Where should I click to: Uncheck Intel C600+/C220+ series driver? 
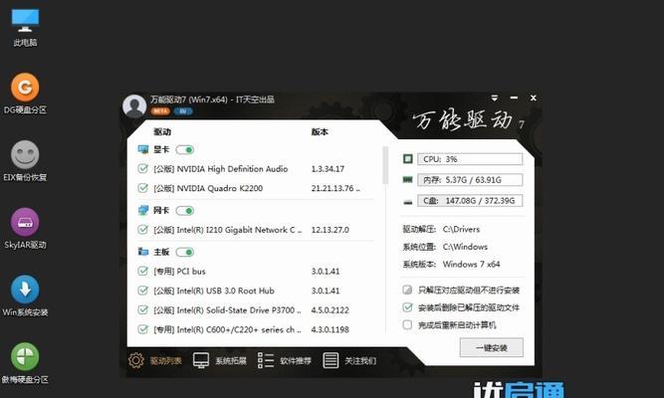143,329
